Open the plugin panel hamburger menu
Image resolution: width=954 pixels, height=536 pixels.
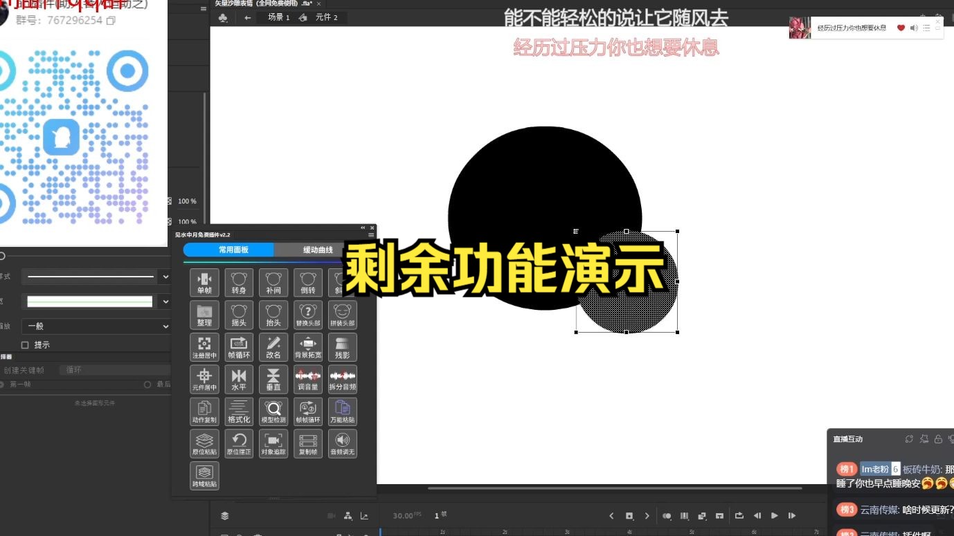click(371, 235)
